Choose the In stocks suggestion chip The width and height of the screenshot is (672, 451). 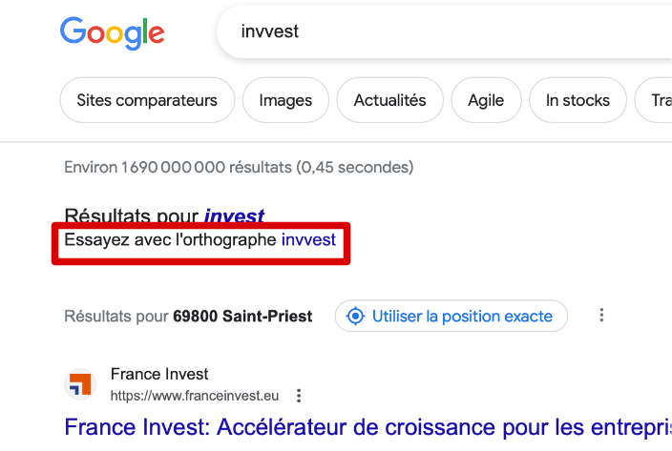(577, 100)
